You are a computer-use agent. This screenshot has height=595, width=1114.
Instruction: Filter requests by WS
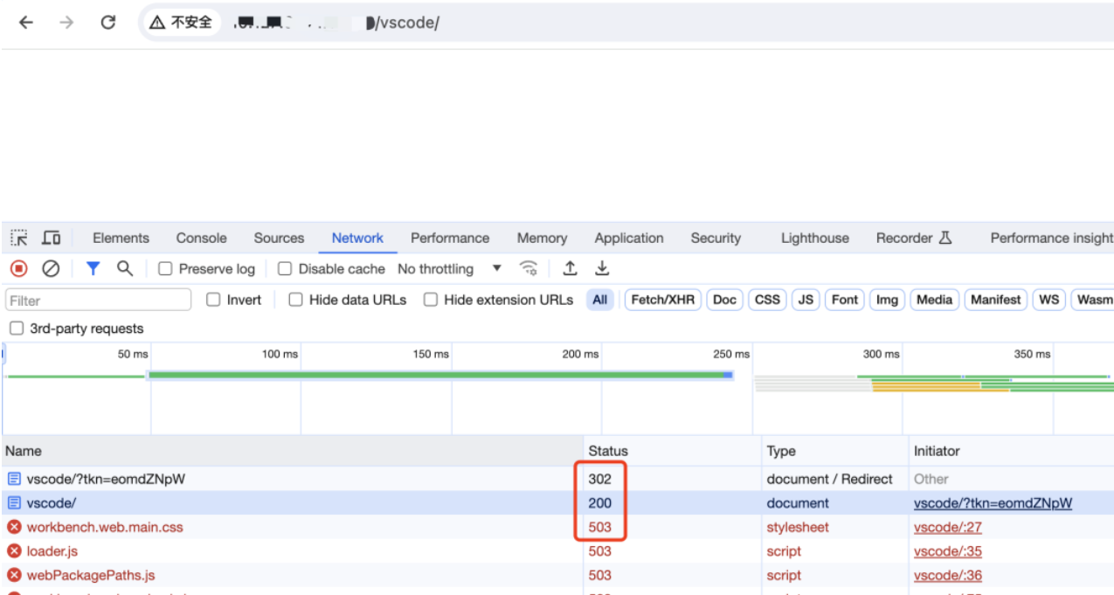[1049, 300]
